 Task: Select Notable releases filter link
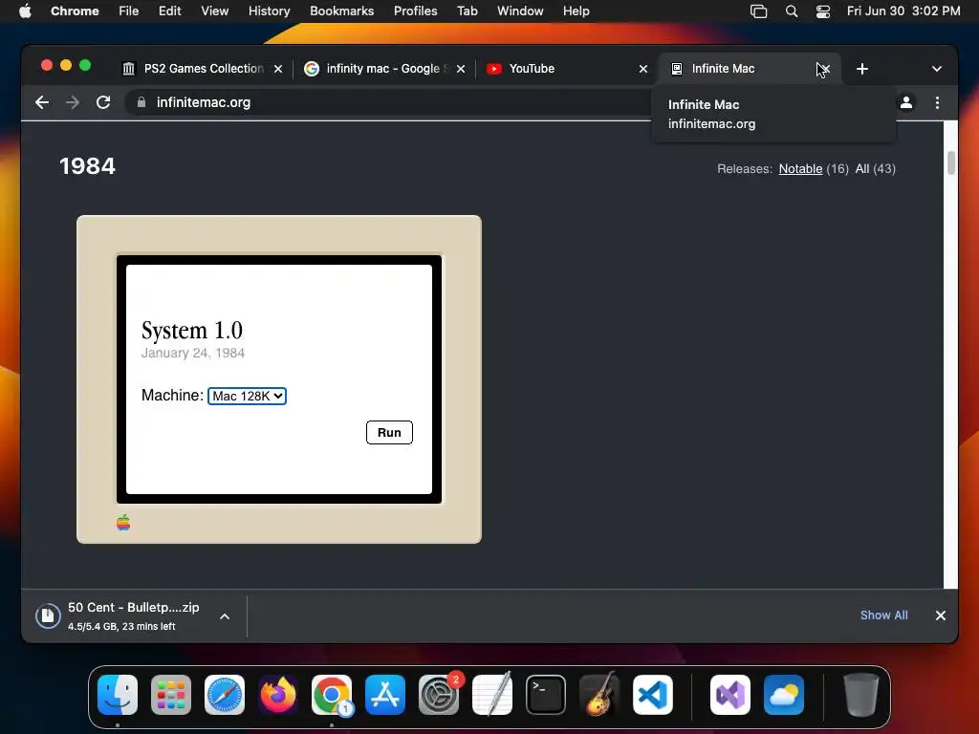pyautogui.click(x=800, y=168)
